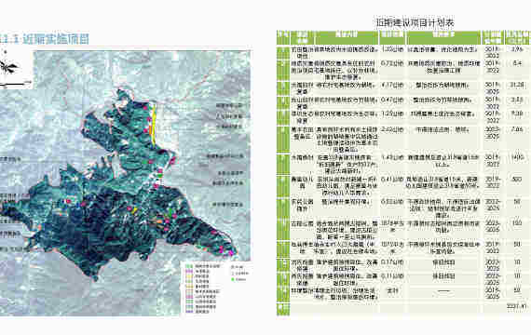Select the 500 investment cell
531x335 pixels.
pos(517,180)
